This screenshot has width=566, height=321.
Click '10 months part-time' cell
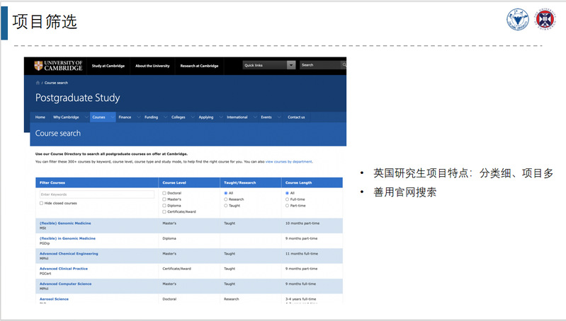[x=302, y=223]
